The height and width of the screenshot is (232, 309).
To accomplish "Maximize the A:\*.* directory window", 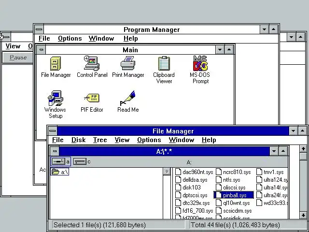I will (x=283, y=151).
